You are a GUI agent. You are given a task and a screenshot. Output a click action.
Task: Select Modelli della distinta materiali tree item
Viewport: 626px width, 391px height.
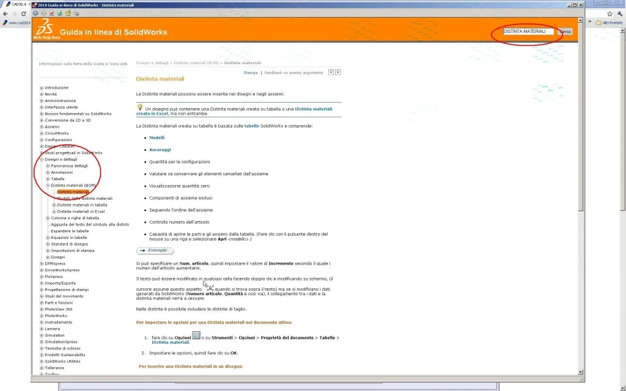84,199
